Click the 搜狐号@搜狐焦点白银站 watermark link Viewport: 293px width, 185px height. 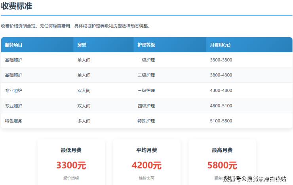pos(255,179)
